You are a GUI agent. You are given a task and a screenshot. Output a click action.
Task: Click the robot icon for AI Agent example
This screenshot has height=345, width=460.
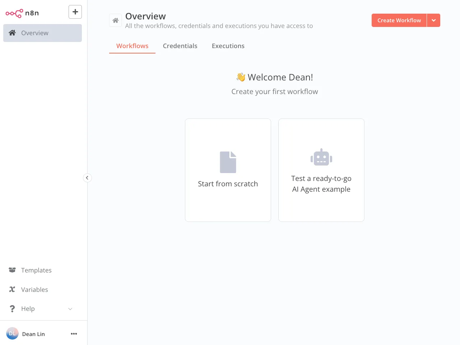click(x=321, y=157)
